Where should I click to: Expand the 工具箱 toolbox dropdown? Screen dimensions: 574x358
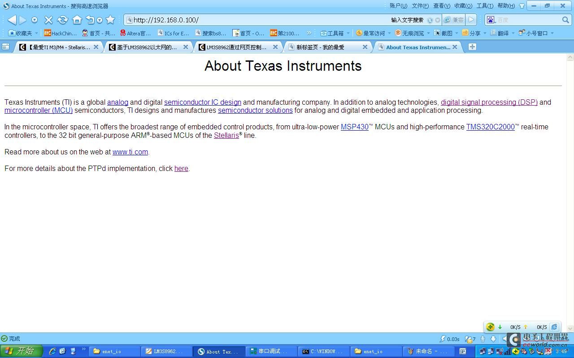348,33
